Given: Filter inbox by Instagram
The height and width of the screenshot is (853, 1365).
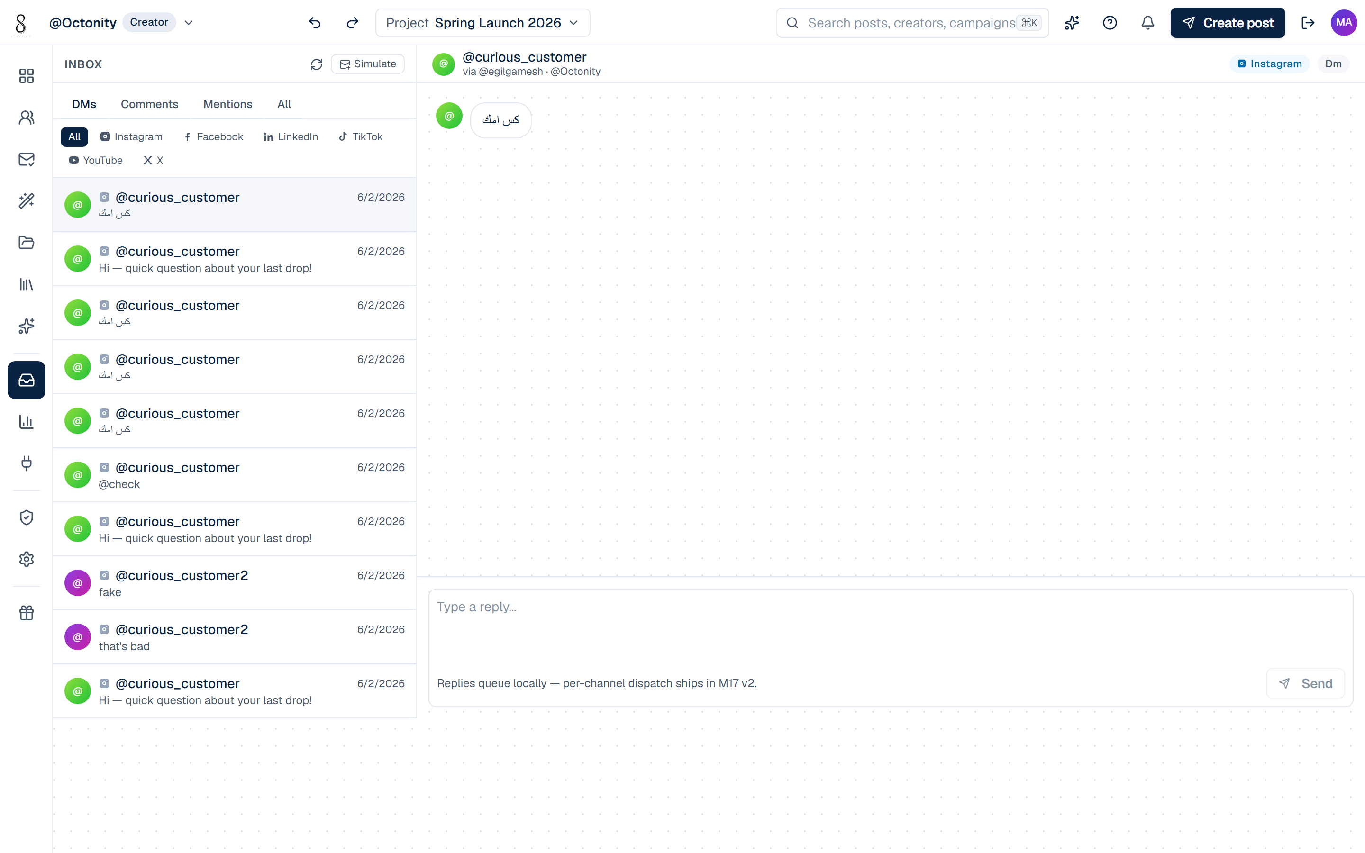Looking at the screenshot, I should pos(131,136).
